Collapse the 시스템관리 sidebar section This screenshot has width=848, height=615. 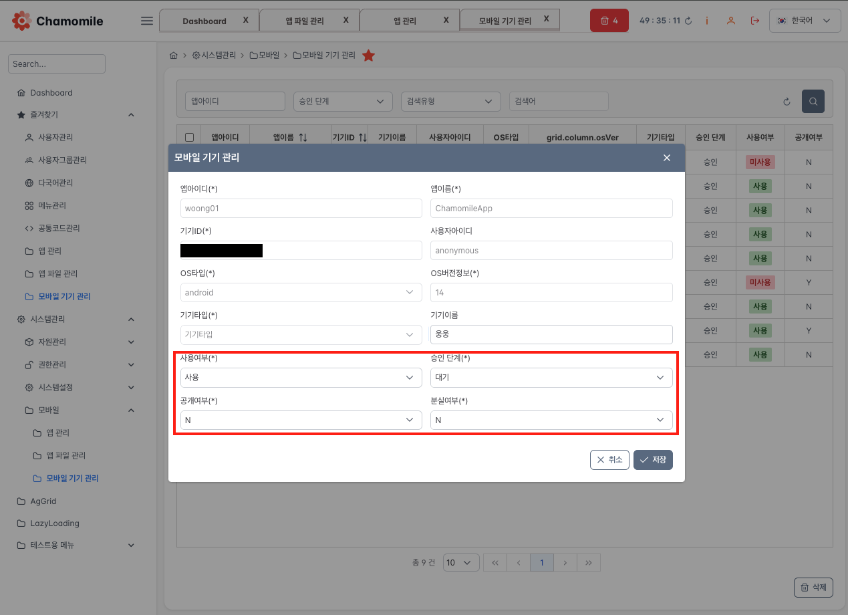(x=131, y=320)
